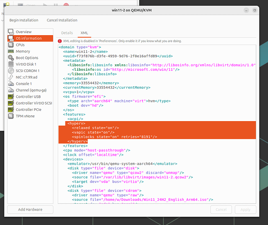
Task: Switch to the XML tab
Action: (84, 33)
